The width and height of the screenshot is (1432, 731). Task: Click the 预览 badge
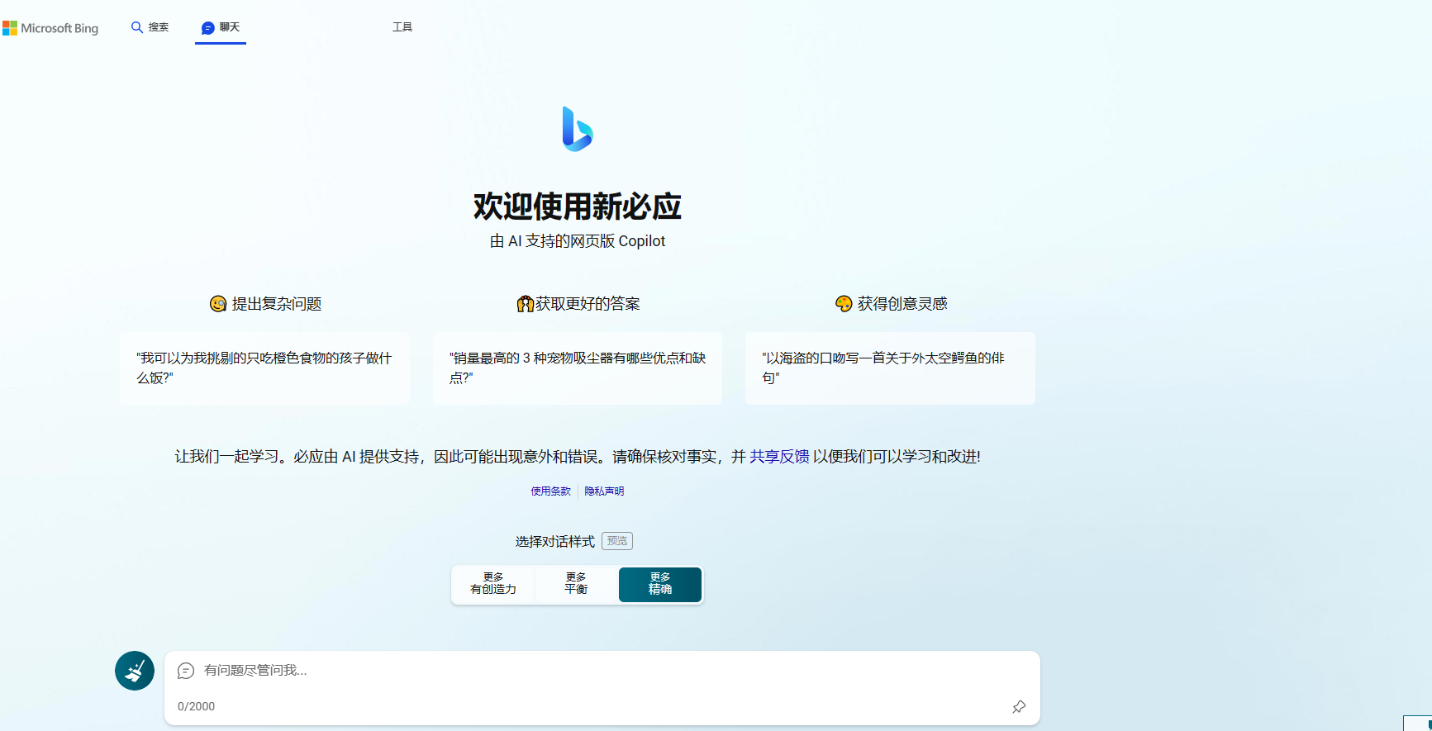click(617, 541)
